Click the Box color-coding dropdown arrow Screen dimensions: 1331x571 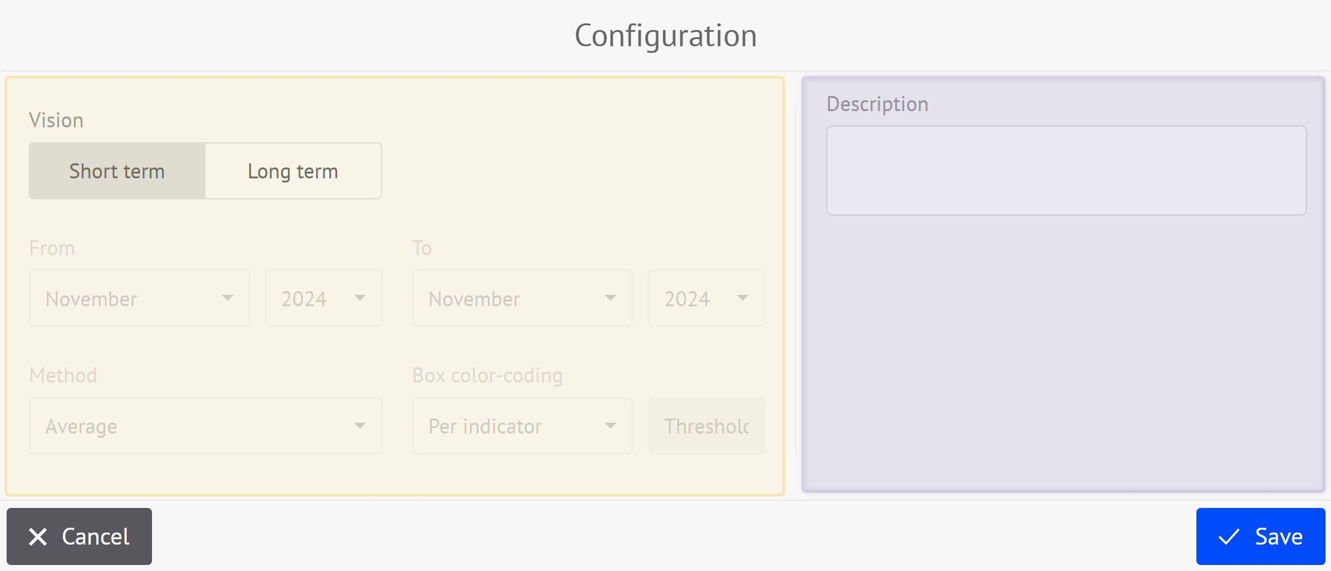(611, 426)
